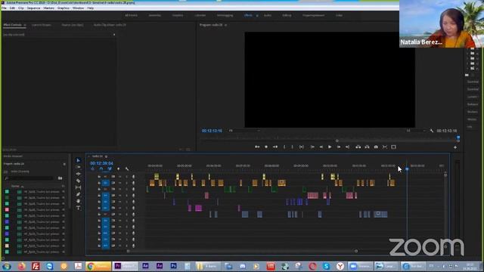Step forward one frame in Program monitor
The width and height of the screenshot is (484, 272).
point(339,147)
